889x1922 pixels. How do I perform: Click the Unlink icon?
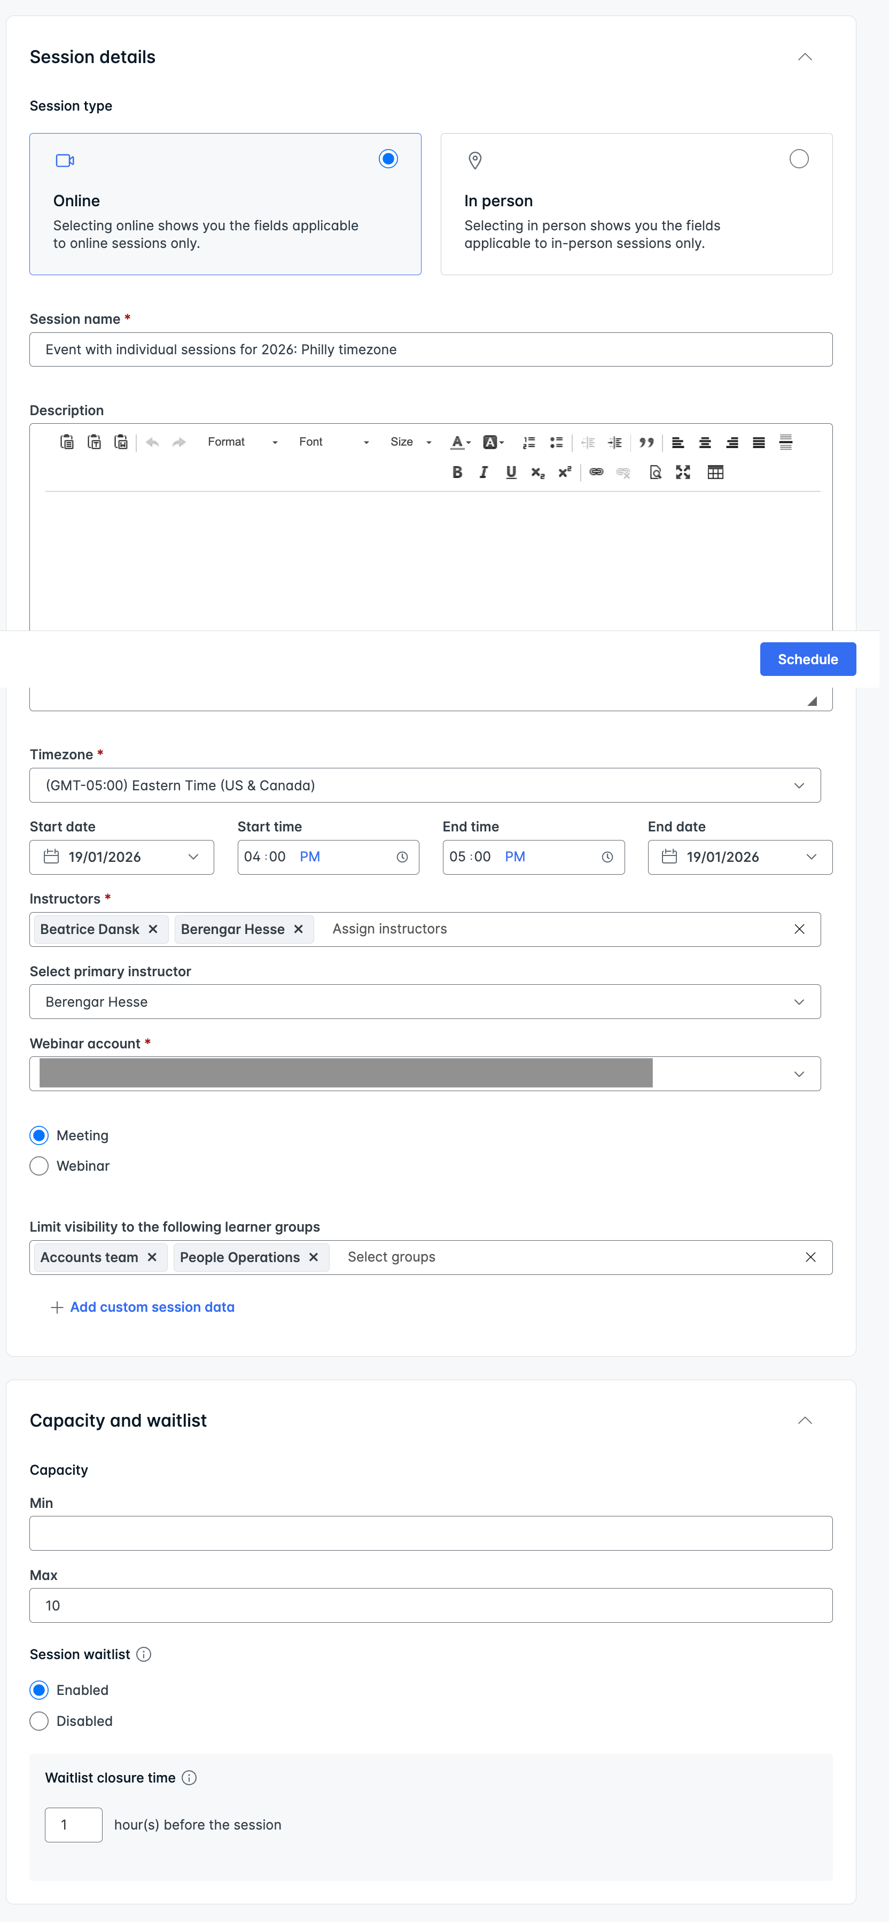[623, 472]
